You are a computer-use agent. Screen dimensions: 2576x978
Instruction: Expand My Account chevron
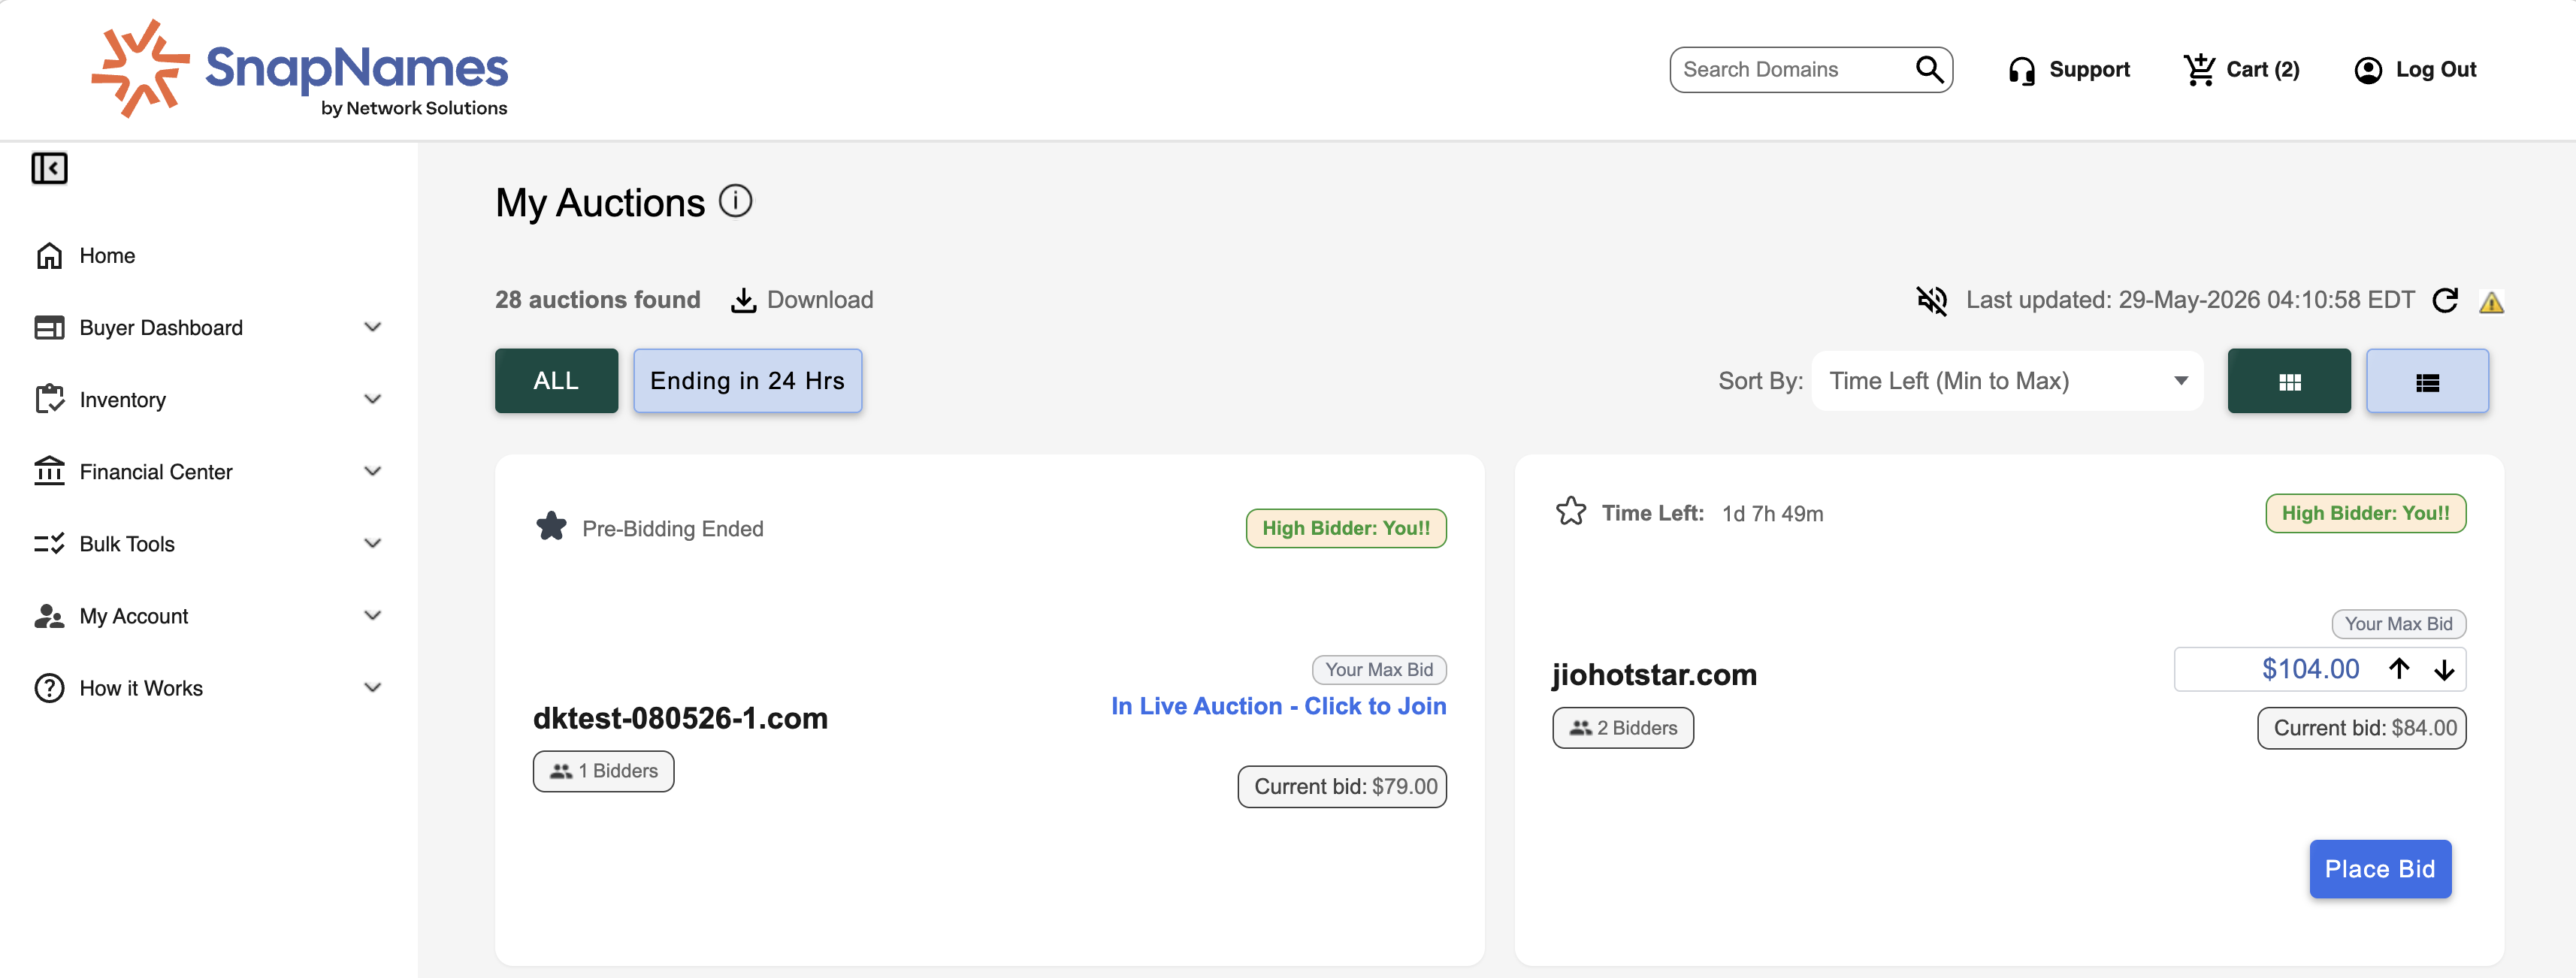(373, 615)
